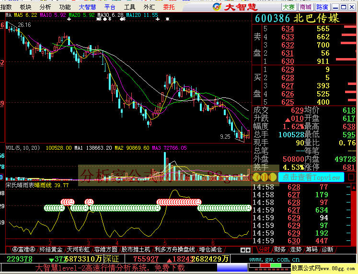Click the stock title 600386 北巴传媒
The image size is (358, 274).
(297, 18)
